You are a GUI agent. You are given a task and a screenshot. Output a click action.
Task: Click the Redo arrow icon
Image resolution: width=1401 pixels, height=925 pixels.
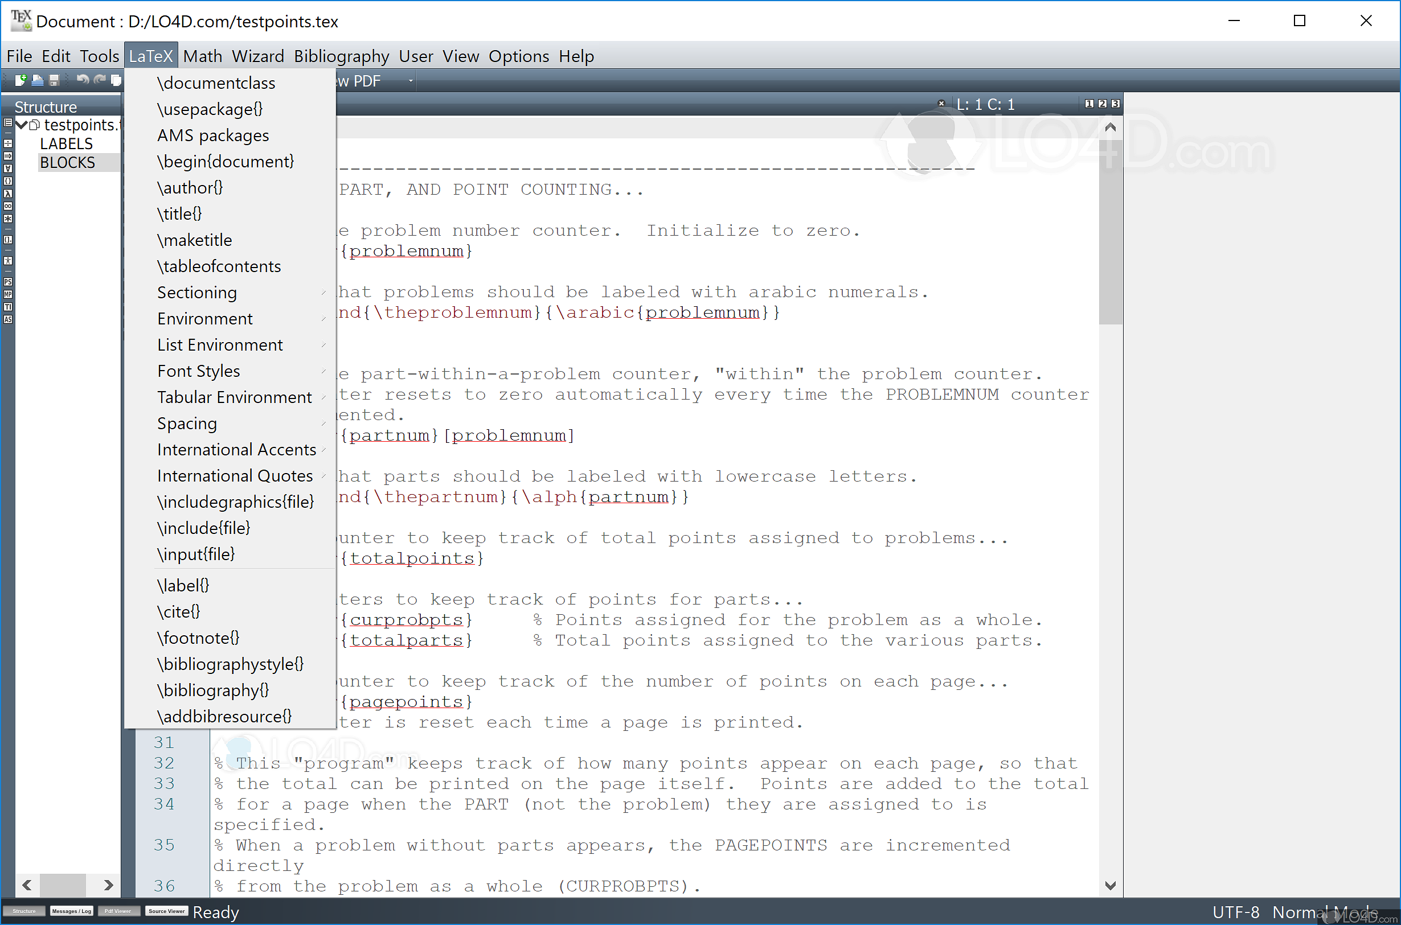100,80
